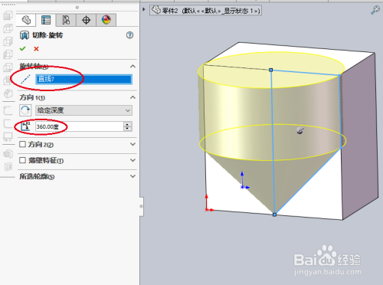This screenshot has height=285, width=383.
Task: Click the 切除-旋转 panel title text
Action: point(47,35)
